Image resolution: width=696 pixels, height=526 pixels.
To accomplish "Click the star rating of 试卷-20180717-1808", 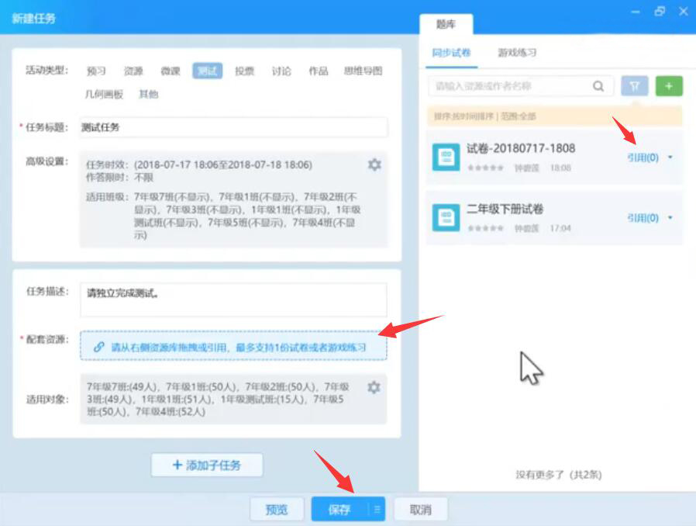I will (x=486, y=168).
